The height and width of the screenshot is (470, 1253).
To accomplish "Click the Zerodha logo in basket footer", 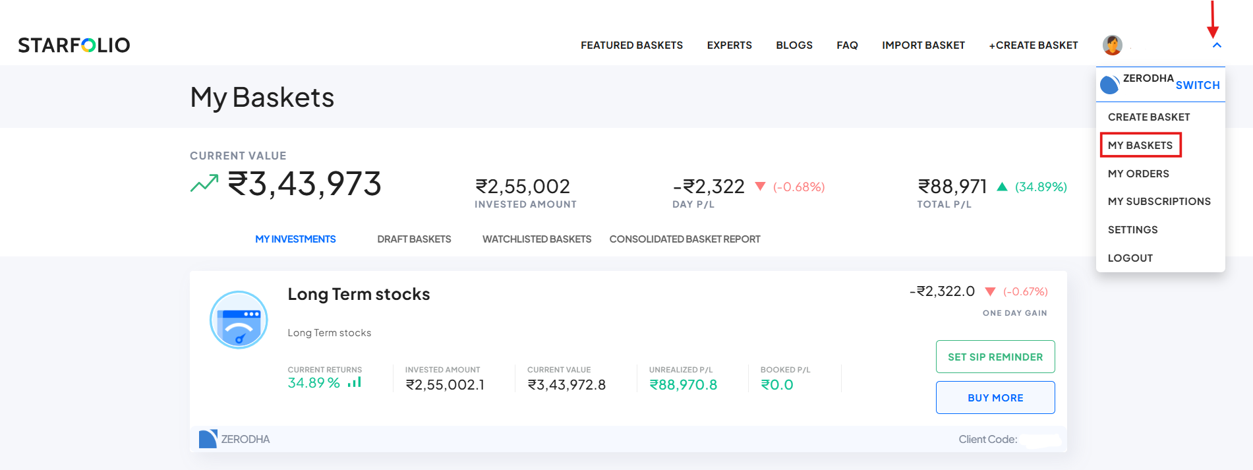I will click(208, 439).
